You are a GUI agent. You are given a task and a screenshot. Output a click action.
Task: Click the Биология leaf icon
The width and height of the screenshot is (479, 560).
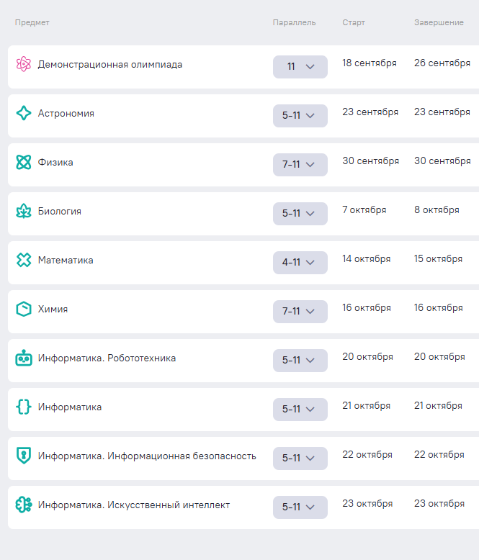pos(24,212)
